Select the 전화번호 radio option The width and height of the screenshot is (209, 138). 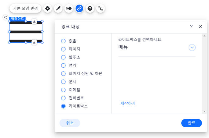coord(63,98)
